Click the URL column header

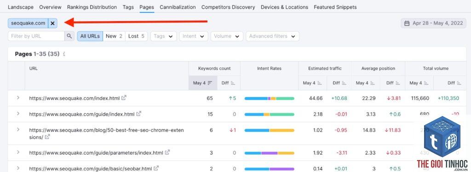[x=33, y=68]
